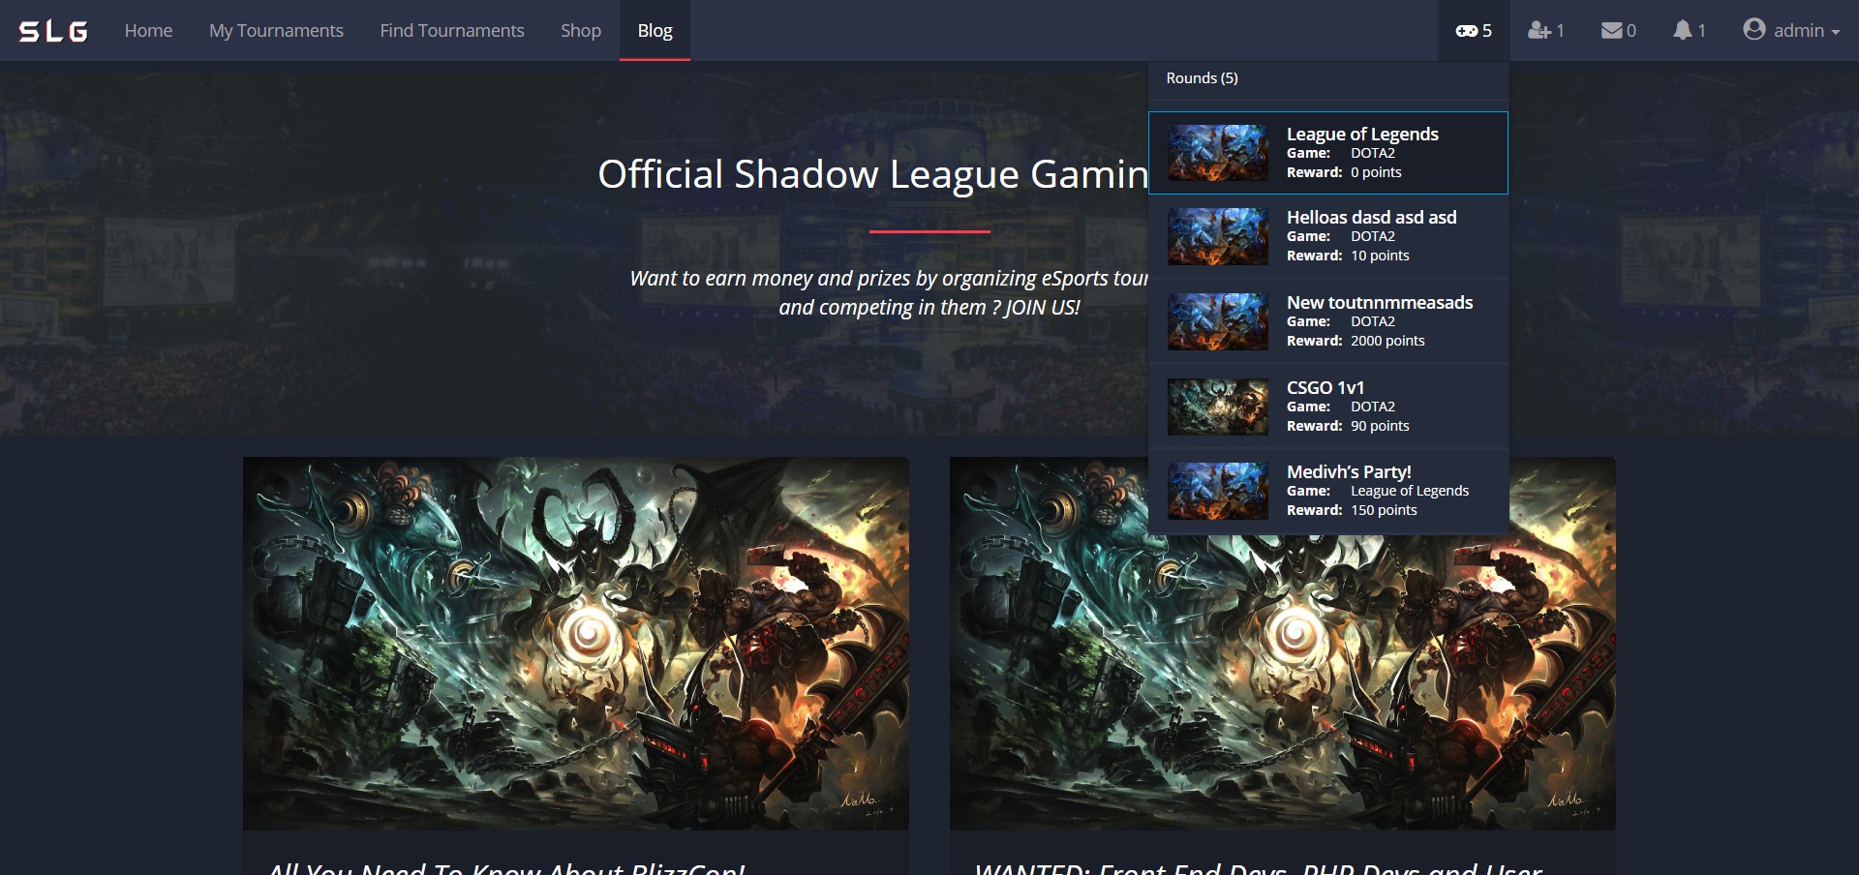Open the BlizzCon blog post image

[x=575, y=644]
